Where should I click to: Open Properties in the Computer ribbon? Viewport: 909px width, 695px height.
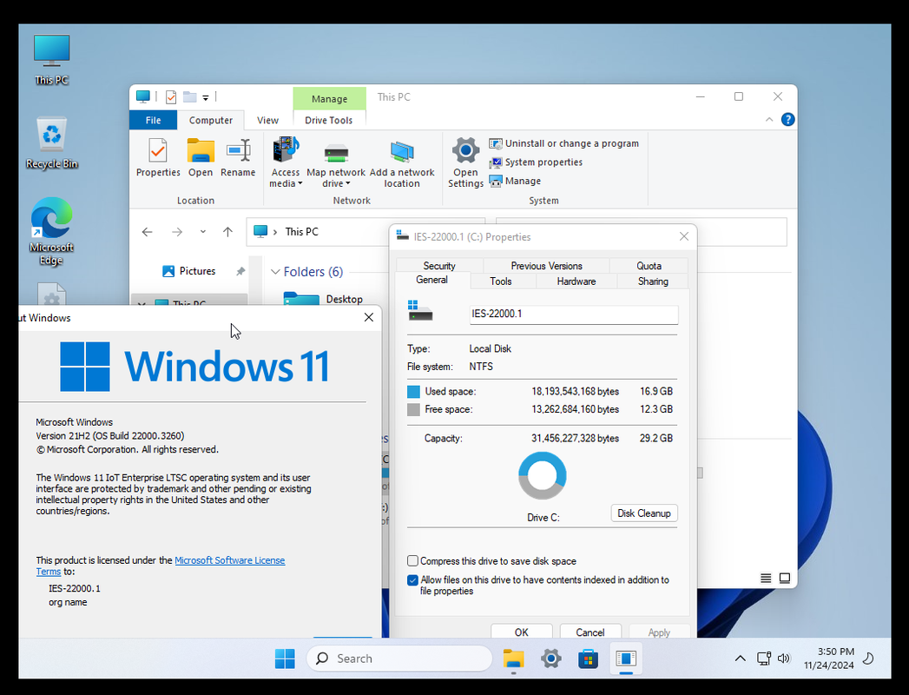[x=158, y=158]
